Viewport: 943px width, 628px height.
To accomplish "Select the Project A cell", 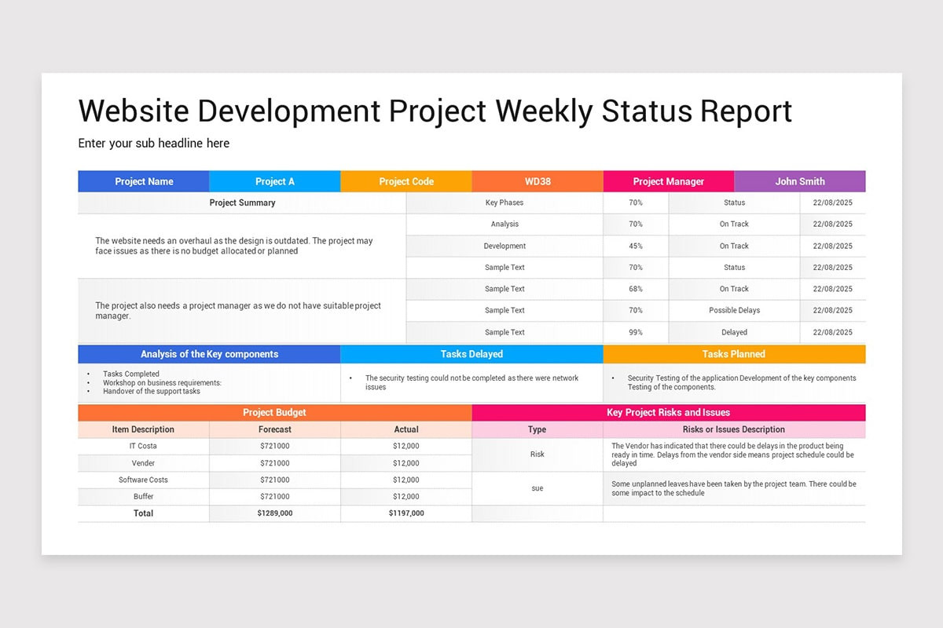I will (x=274, y=181).
